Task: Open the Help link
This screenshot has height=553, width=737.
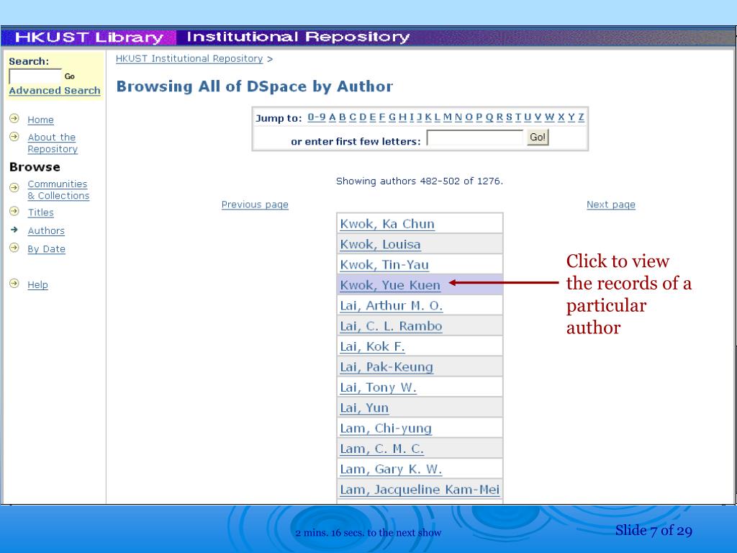Action: pos(37,285)
